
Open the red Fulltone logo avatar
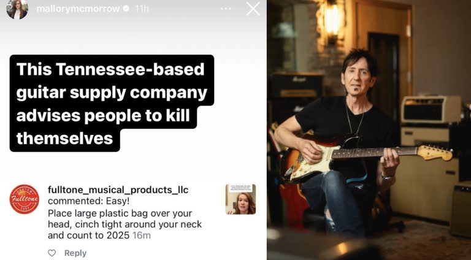(25, 199)
